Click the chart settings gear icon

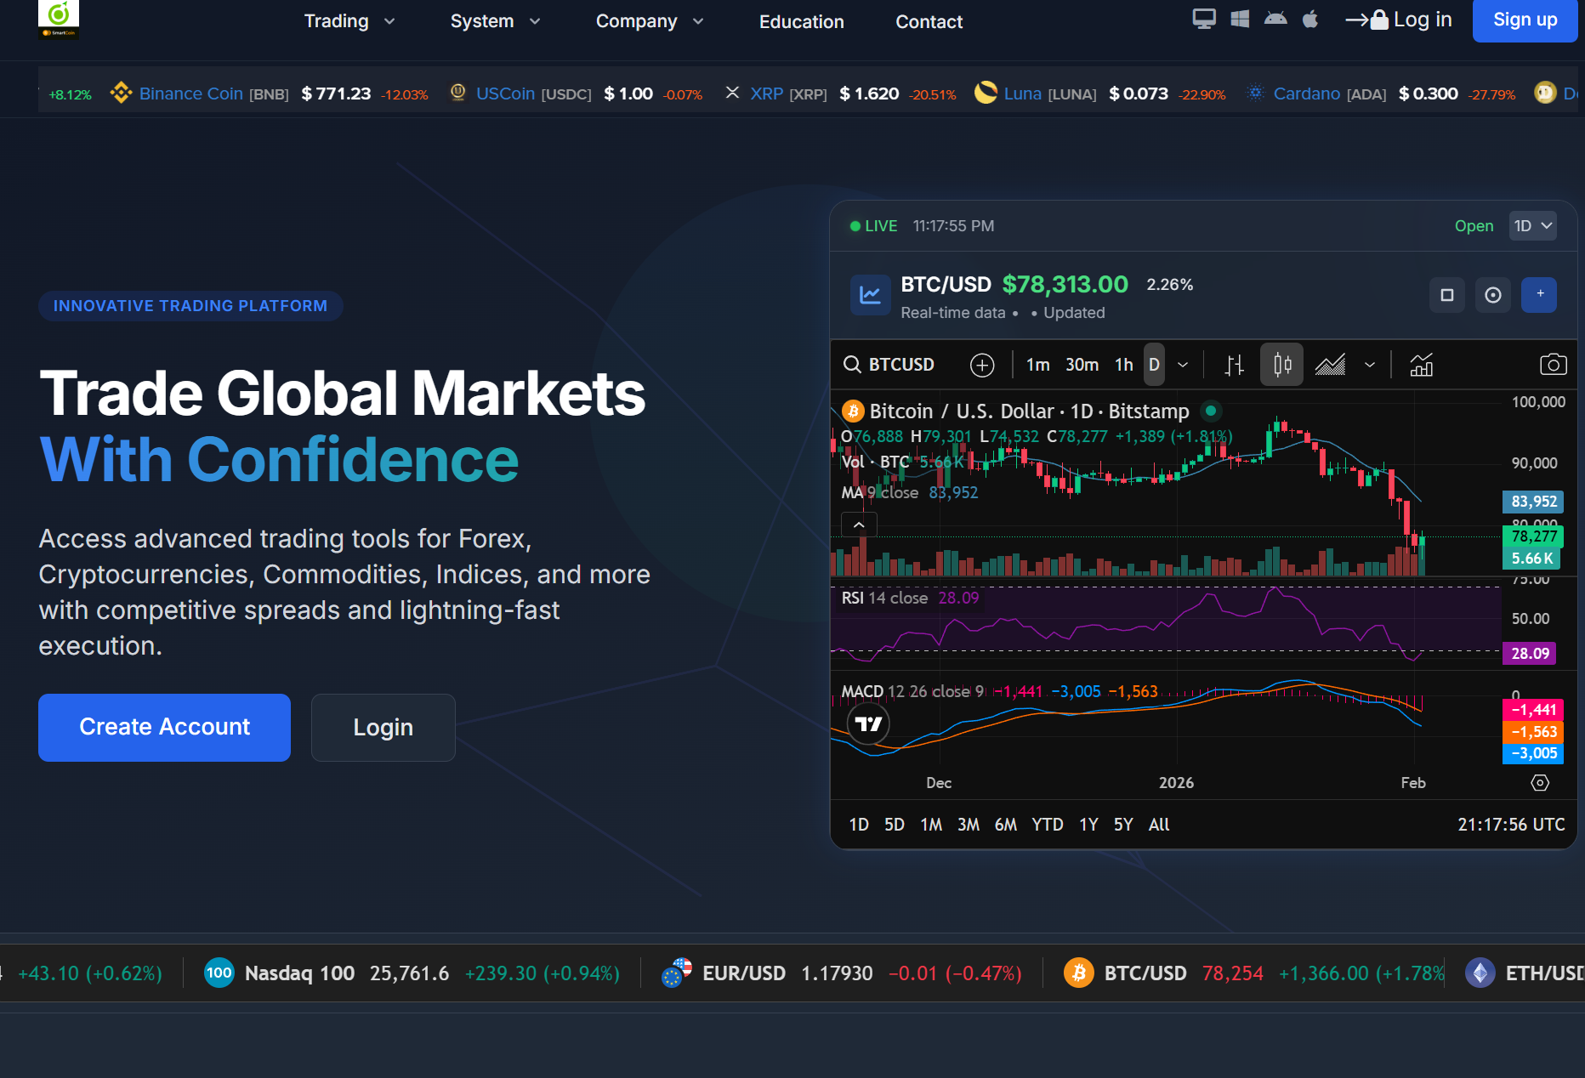(1540, 782)
